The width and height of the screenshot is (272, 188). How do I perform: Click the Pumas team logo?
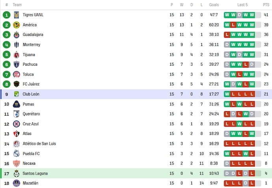pos(17,104)
